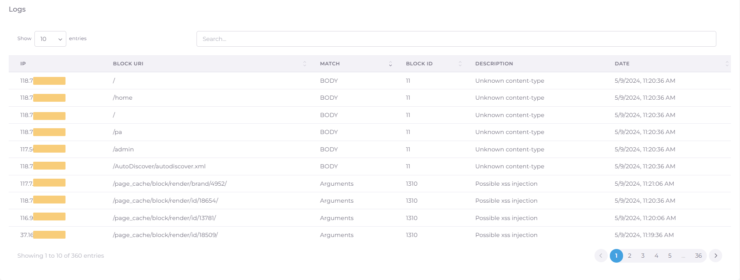Click the Description column header
740x280 pixels.
(494, 64)
